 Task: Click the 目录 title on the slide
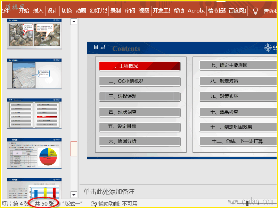(100, 47)
